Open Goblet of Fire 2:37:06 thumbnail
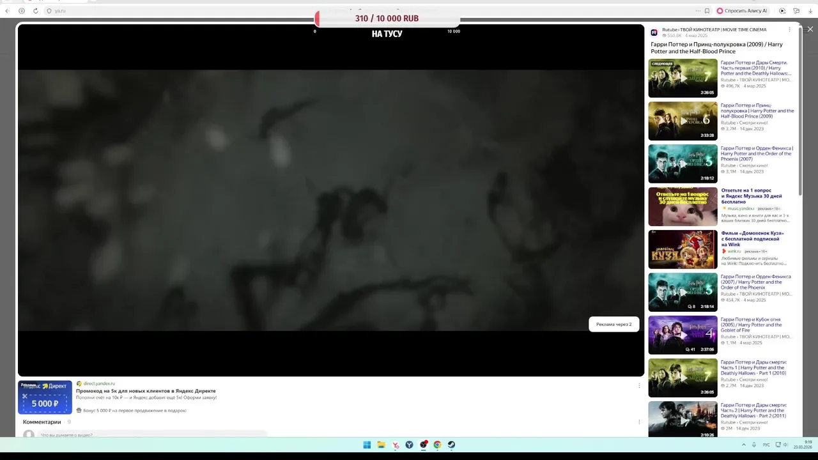The width and height of the screenshot is (818, 460). pyautogui.click(x=683, y=335)
